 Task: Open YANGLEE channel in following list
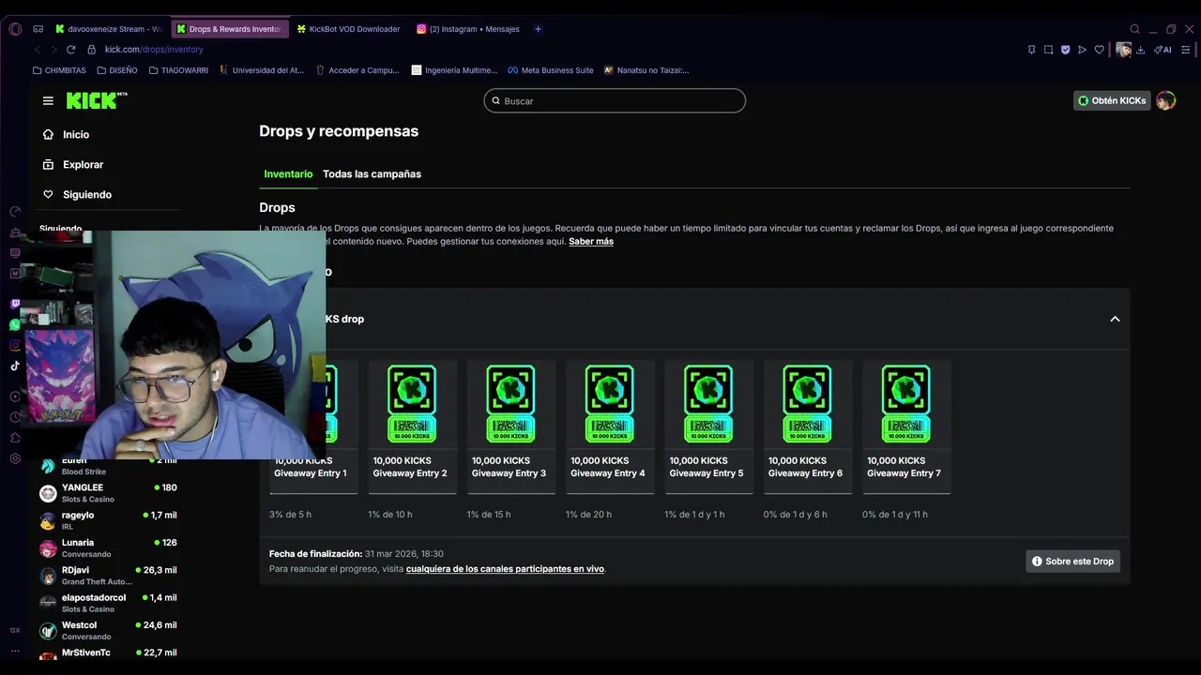click(x=108, y=493)
